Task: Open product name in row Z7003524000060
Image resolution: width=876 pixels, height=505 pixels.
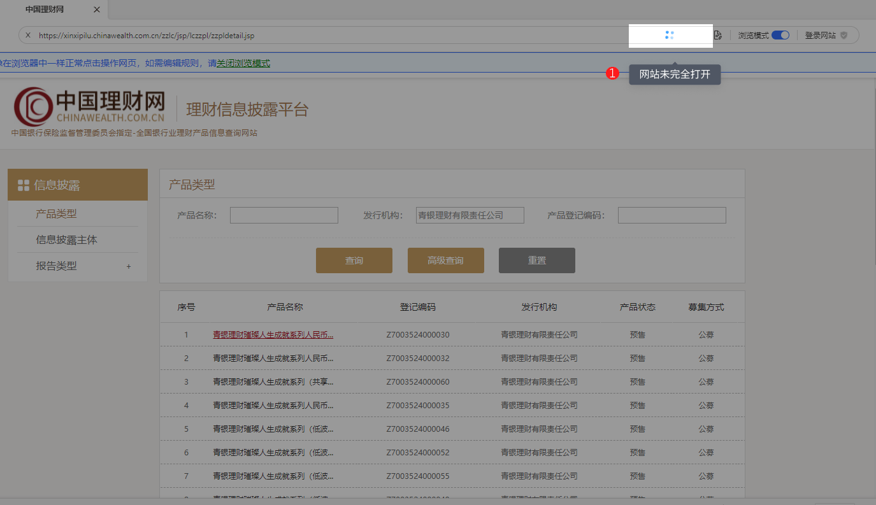Action: [x=273, y=381]
